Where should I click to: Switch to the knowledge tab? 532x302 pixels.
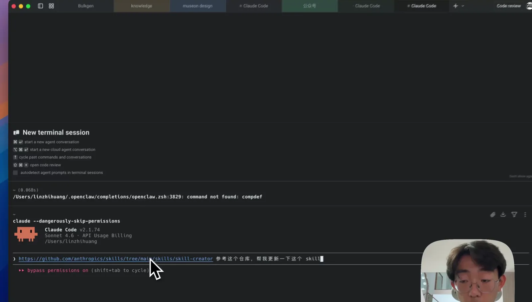pos(142,6)
